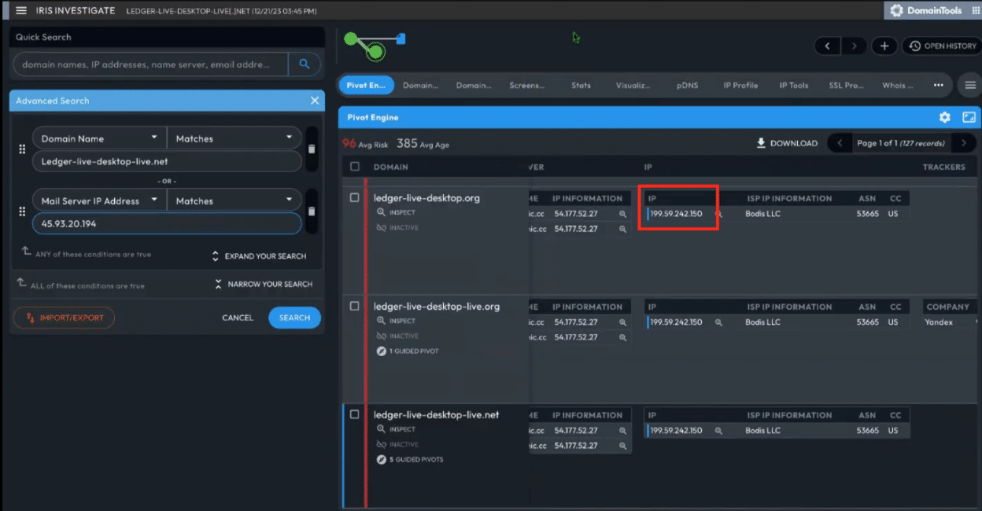Open the IP Profile tab
Viewport: 982px width, 511px height.
pyautogui.click(x=739, y=84)
